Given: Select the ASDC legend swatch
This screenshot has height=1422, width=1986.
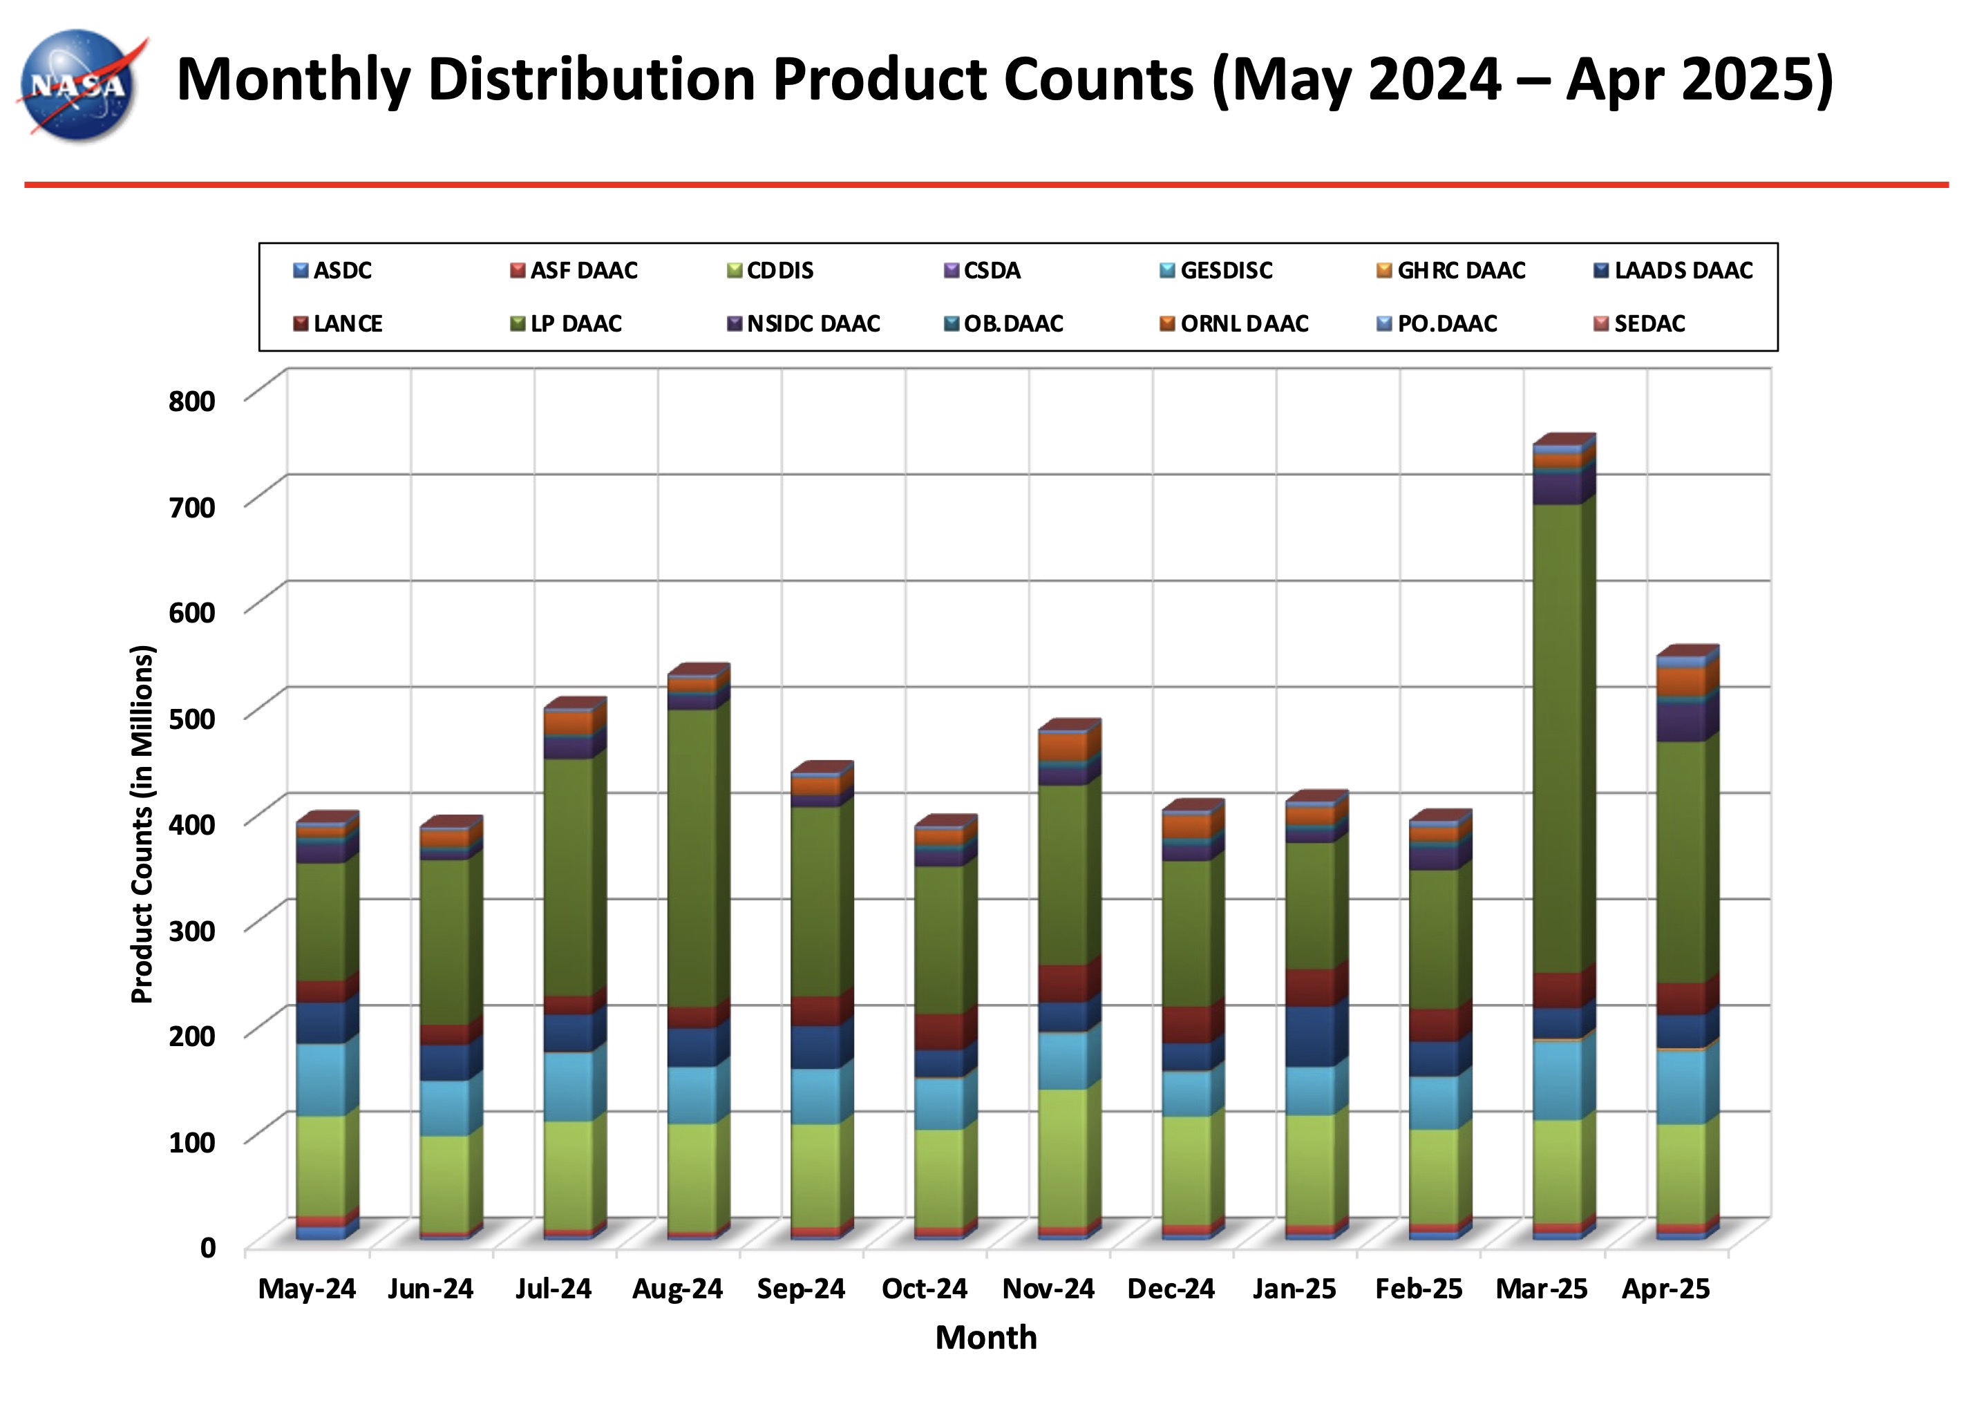Looking at the screenshot, I should pyautogui.click(x=301, y=271).
